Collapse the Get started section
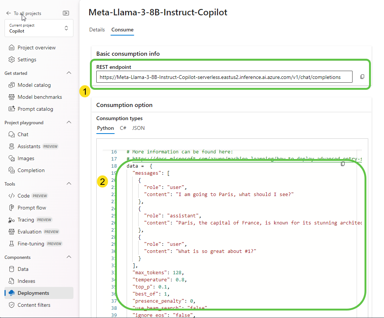 [x=69, y=73]
